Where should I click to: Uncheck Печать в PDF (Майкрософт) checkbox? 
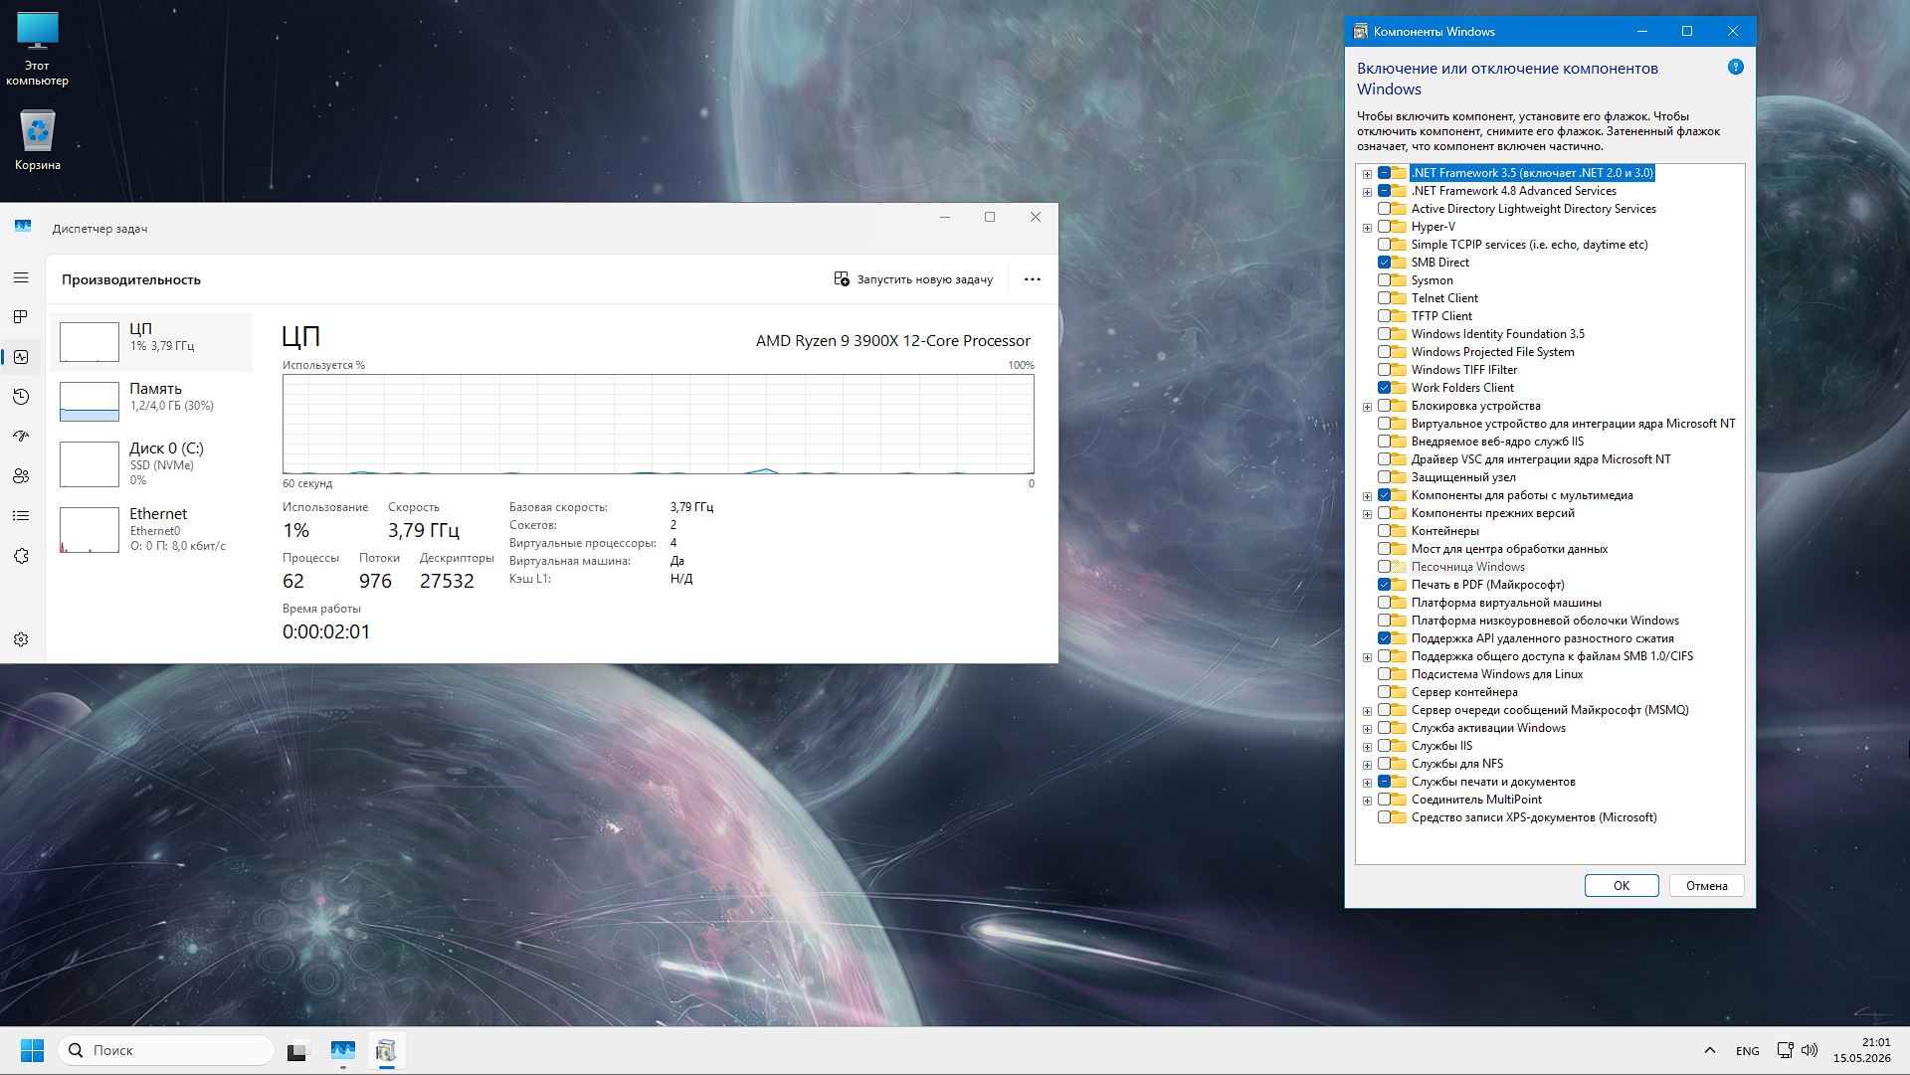point(1384,585)
